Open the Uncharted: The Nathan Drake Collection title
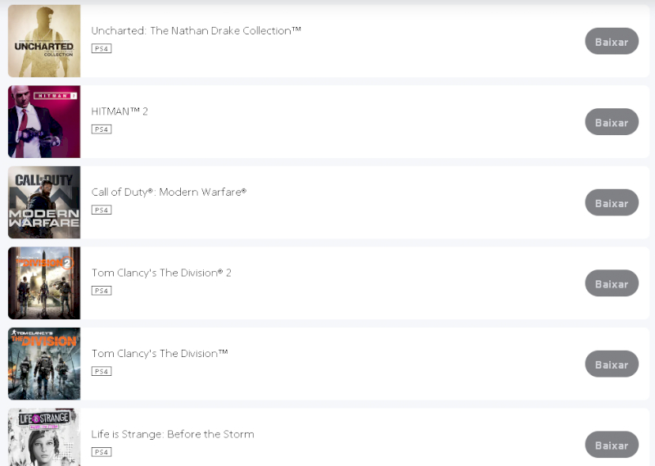The height and width of the screenshot is (466, 655). coord(196,31)
